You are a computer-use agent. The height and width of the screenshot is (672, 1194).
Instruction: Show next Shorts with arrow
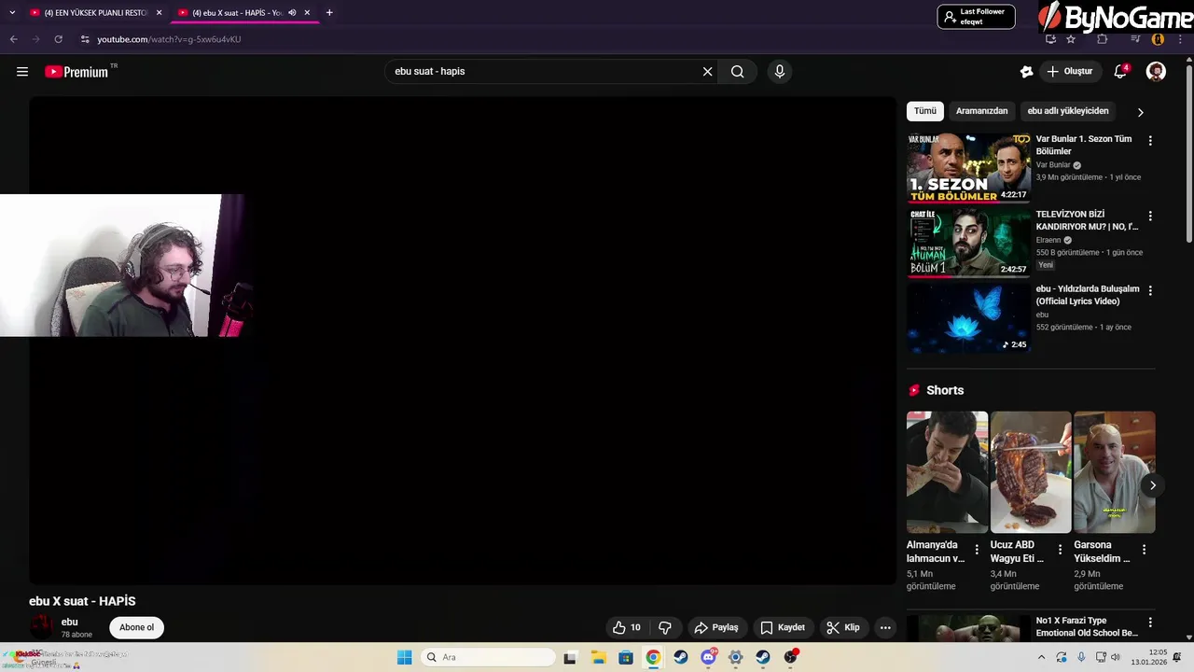[1153, 485]
